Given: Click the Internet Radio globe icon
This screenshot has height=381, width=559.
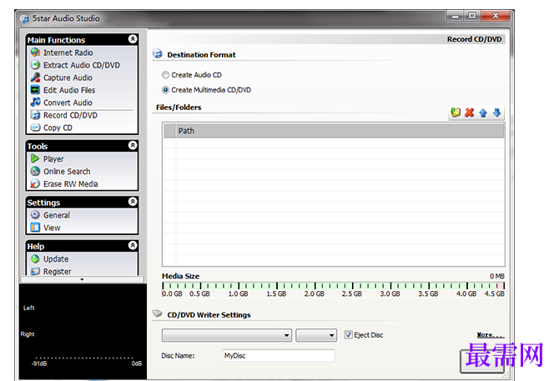Looking at the screenshot, I should pos(35,53).
